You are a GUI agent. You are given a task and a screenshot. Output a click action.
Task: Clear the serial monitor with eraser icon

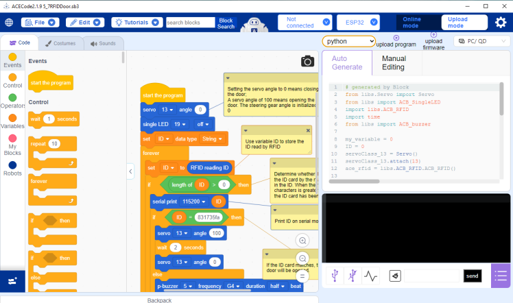coord(395,276)
